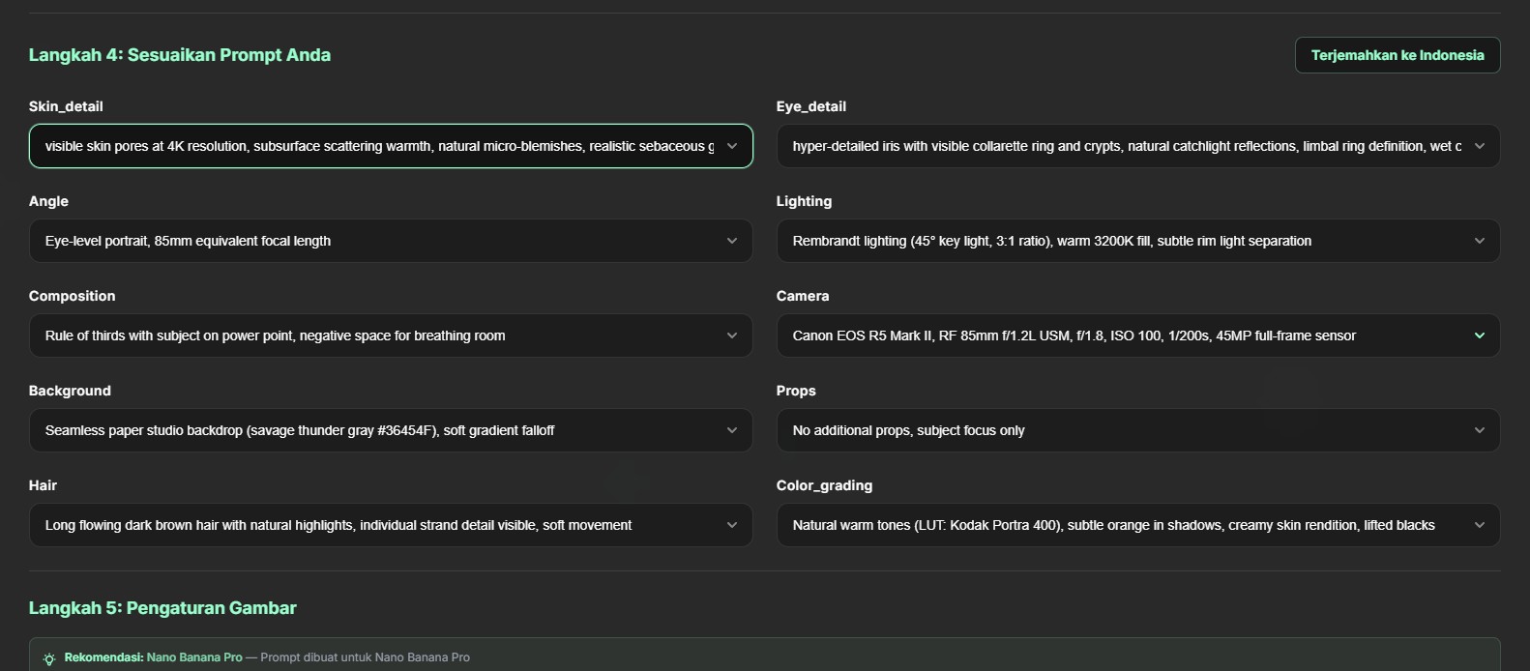The image size is (1530, 671).
Task: Click the Terjemahkan ke Indonesia button
Action: (x=1397, y=55)
